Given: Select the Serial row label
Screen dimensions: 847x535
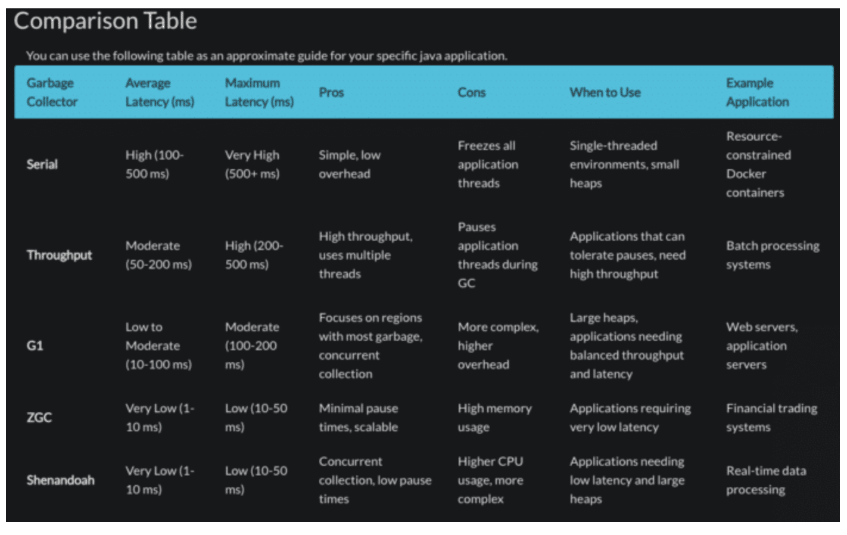Looking at the screenshot, I should (42, 164).
